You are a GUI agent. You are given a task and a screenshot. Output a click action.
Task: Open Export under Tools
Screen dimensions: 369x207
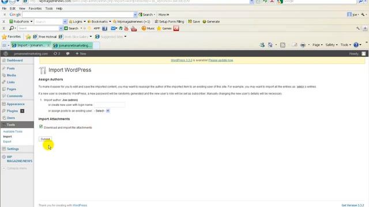pyautogui.click(x=7, y=141)
